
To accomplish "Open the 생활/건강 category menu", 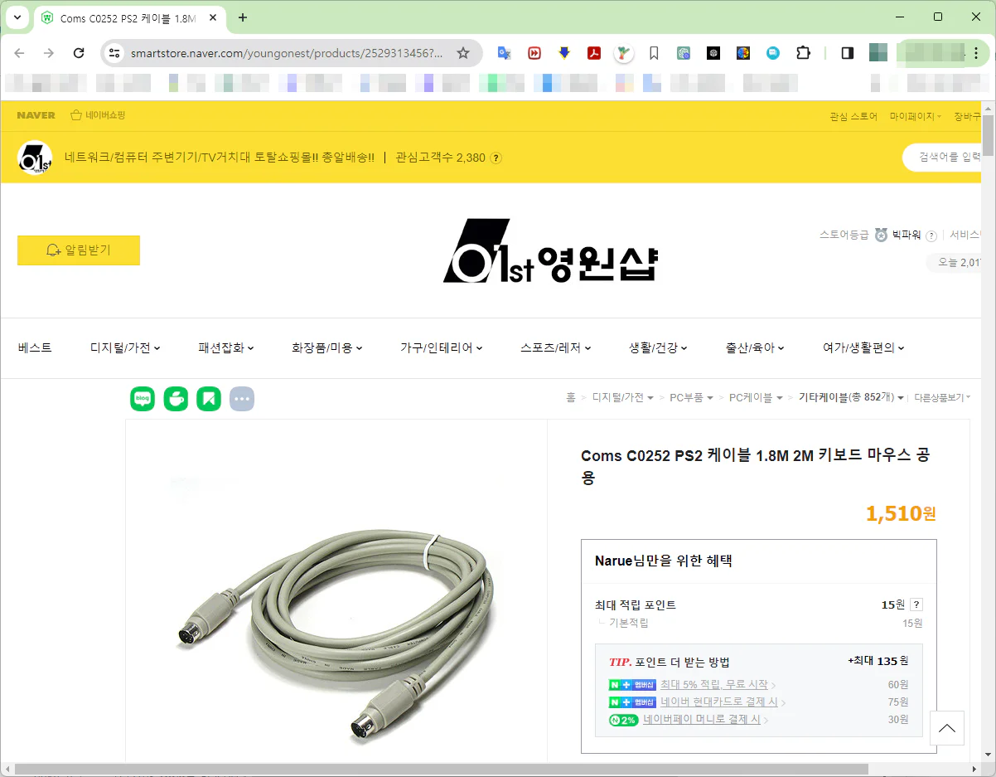I will [658, 348].
